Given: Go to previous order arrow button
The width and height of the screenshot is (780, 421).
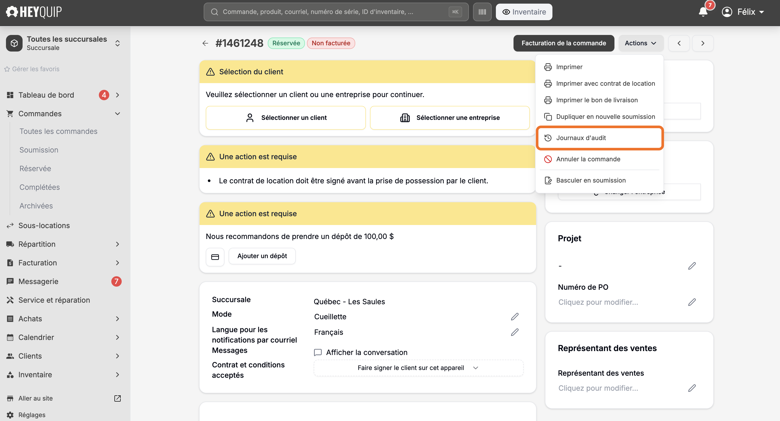Looking at the screenshot, I should point(679,43).
